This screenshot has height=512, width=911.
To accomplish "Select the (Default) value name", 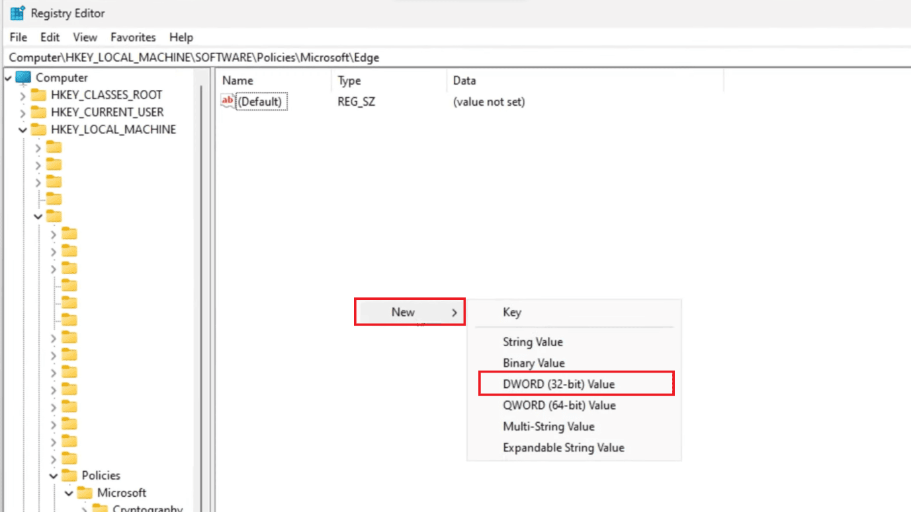I will (x=262, y=102).
